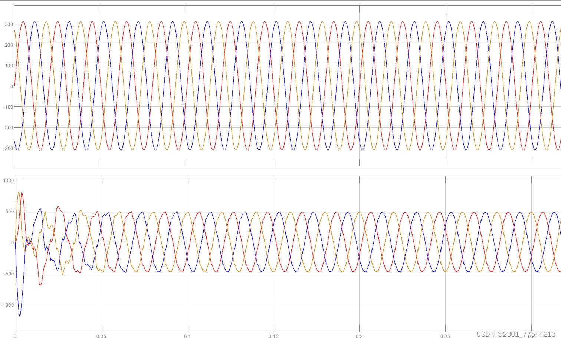This screenshot has height=341, width=561.
Task: Select the lower three-phase current waveform plot
Action: [288, 254]
